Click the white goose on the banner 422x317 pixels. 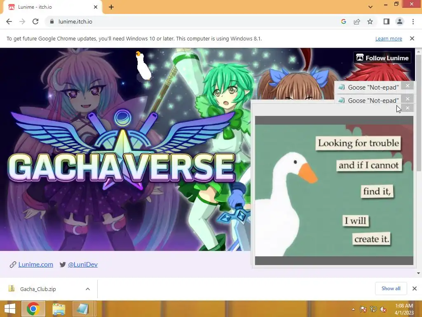(143, 66)
